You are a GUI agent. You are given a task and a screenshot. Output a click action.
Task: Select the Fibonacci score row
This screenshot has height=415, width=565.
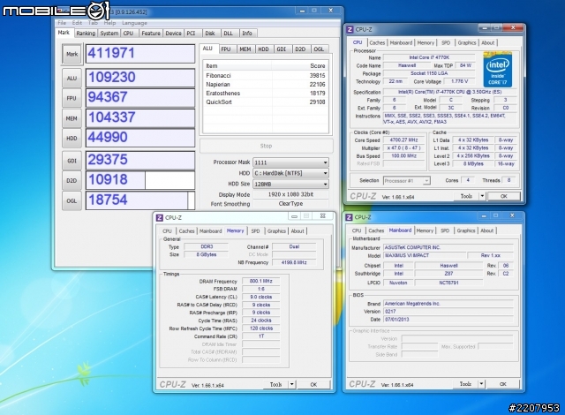point(266,76)
